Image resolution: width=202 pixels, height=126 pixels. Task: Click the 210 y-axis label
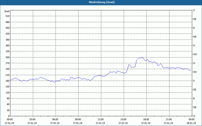(8, 75)
